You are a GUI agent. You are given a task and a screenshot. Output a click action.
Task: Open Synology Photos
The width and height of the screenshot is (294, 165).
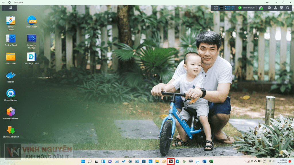tap(11, 112)
